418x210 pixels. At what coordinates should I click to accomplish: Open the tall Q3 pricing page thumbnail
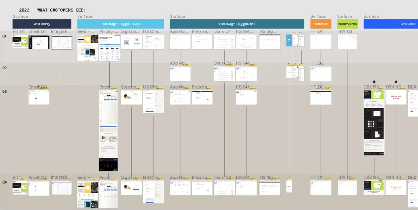109,130
